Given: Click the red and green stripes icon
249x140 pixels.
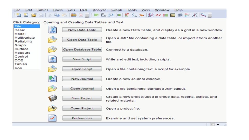Looking at the screenshot, I should (165, 15).
